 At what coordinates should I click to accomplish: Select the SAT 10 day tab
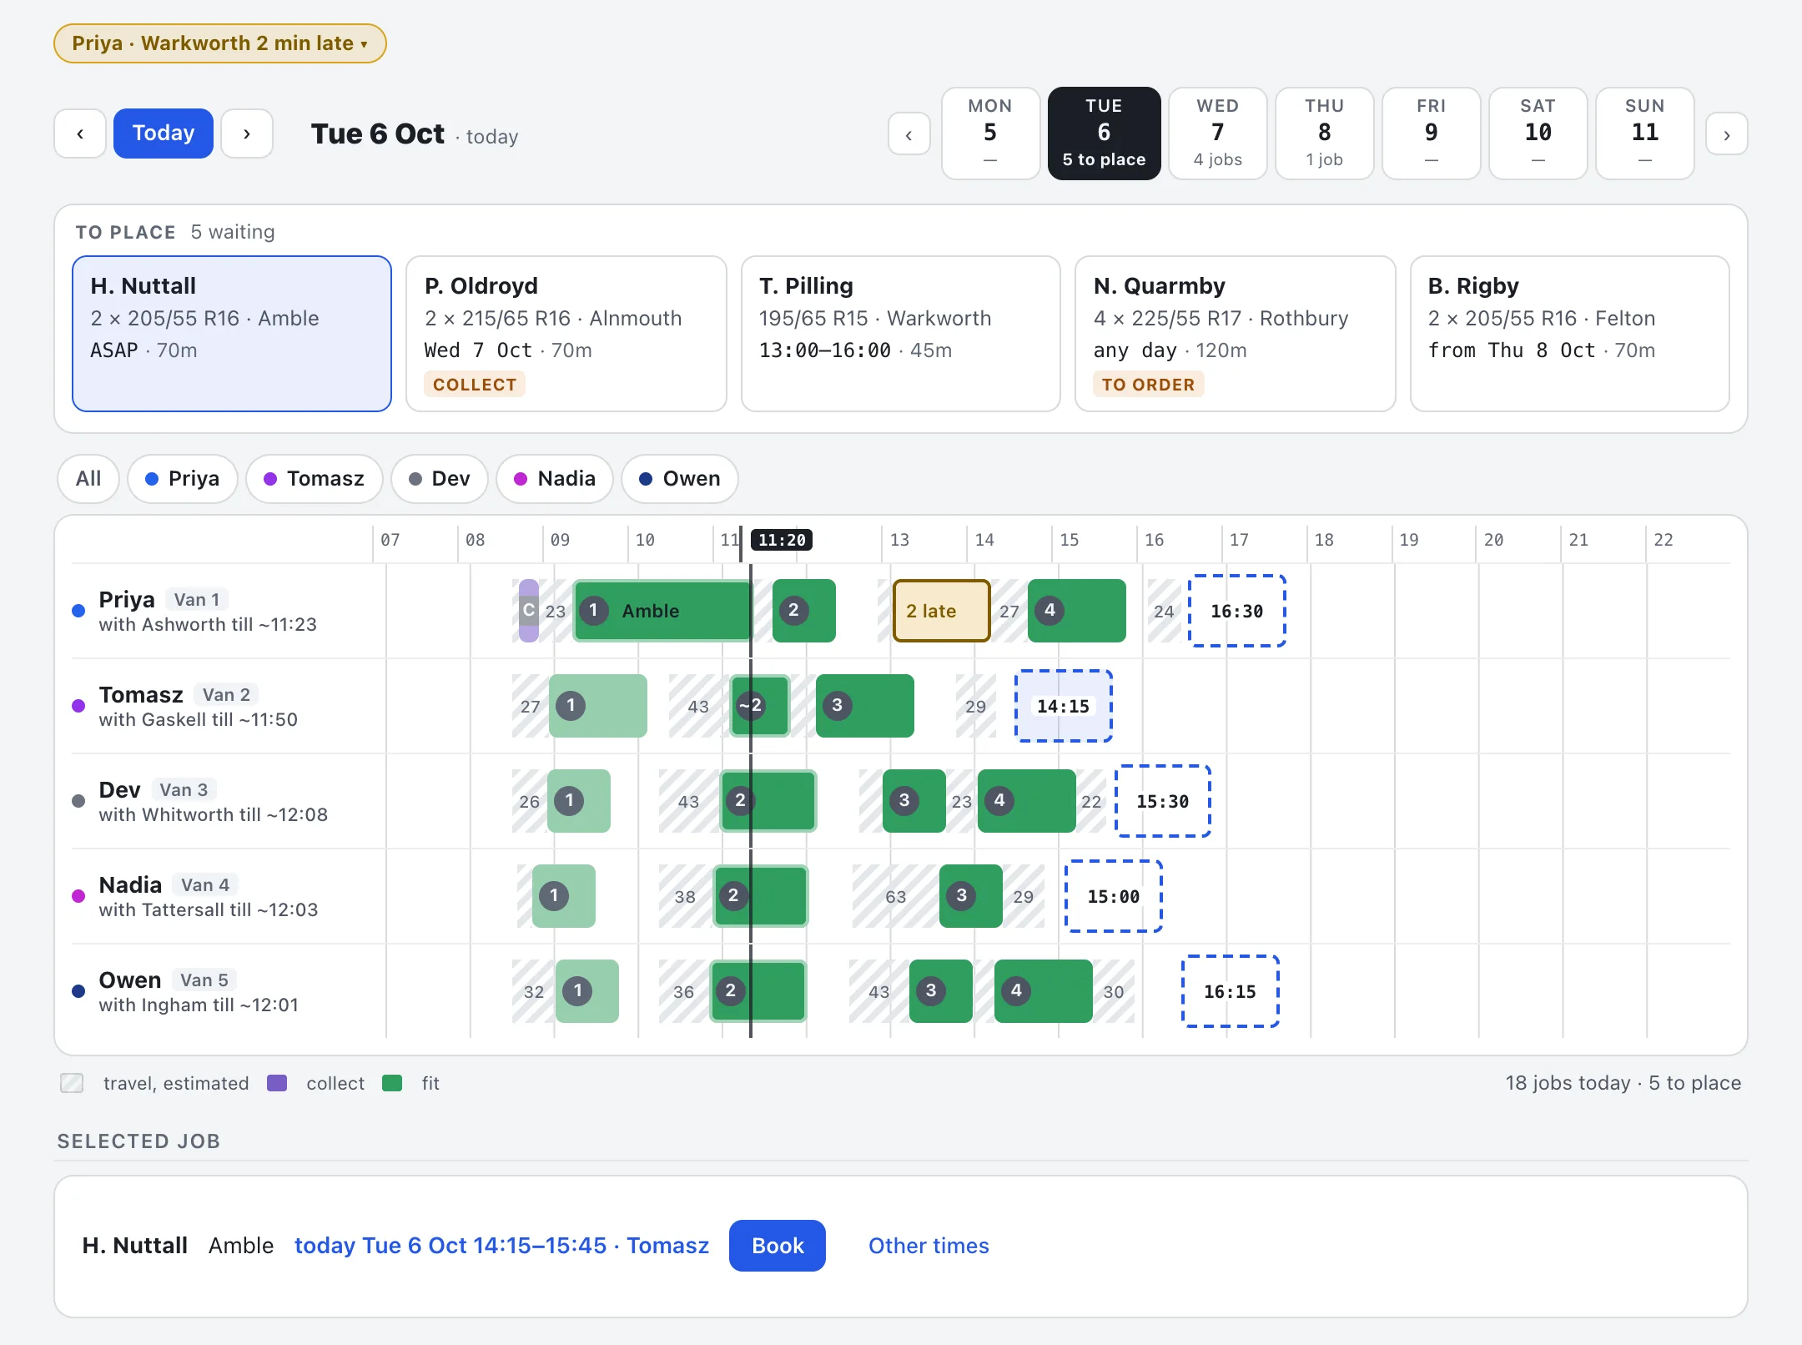1538,133
